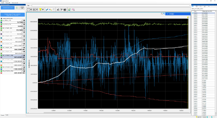Click the Disable All button
The image size is (217, 118).
point(22,8)
